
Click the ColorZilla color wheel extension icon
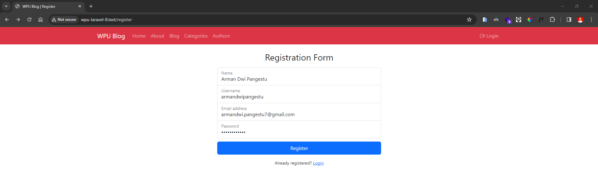(529, 20)
